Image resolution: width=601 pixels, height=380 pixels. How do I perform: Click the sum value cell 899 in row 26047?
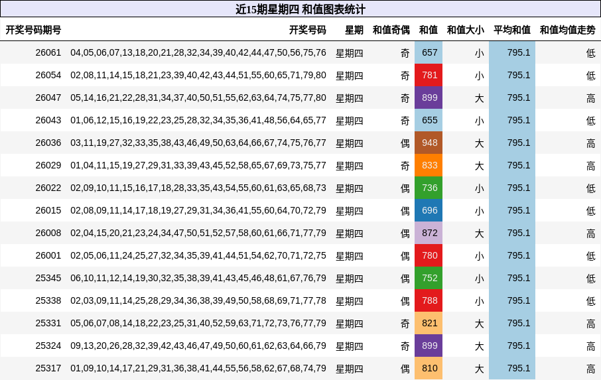429,97
